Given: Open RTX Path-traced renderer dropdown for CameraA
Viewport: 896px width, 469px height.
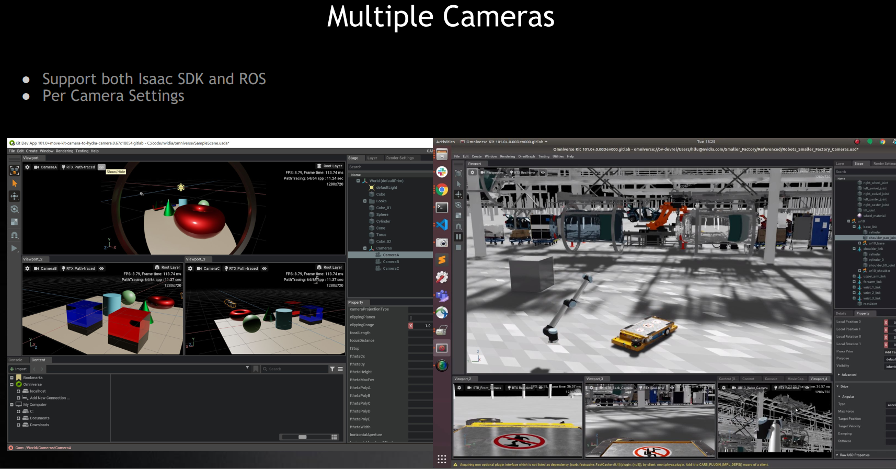Looking at the screenshot, I should (78, 167).
